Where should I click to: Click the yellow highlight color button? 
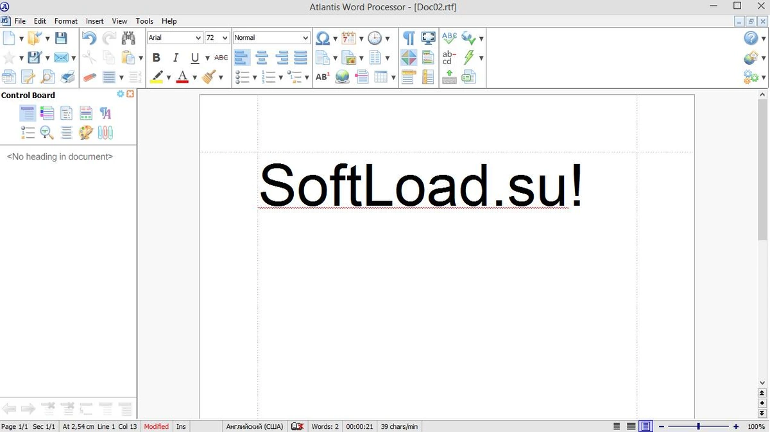[157, 77]
